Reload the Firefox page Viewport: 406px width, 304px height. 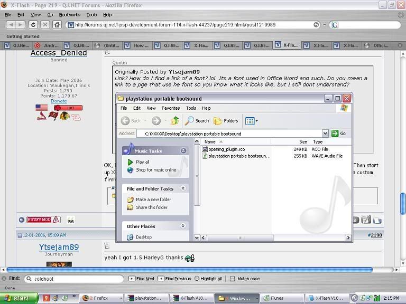click(33, 25)
